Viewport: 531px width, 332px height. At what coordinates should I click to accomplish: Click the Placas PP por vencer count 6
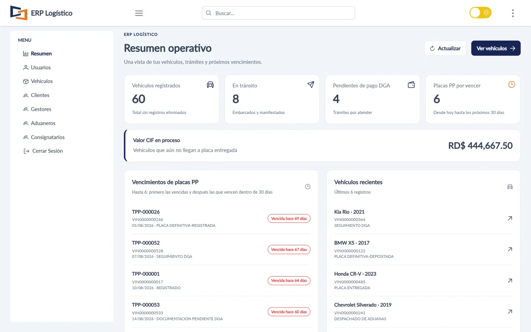click(437, 99)
